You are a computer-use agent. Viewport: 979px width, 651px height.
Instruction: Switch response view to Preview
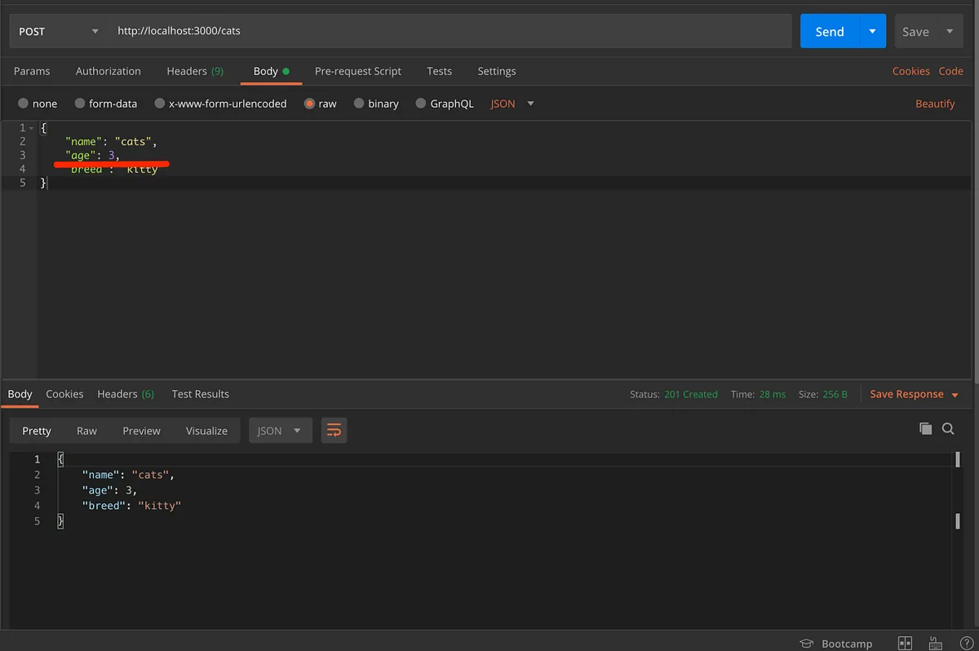click(141, 430)
